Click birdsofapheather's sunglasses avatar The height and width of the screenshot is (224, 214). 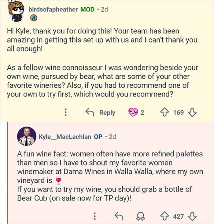tap(17, 11)
